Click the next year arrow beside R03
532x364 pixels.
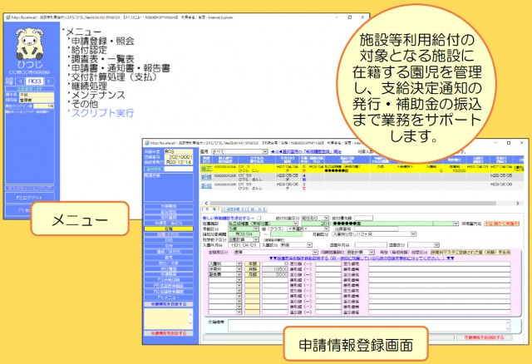click(49, 82)
